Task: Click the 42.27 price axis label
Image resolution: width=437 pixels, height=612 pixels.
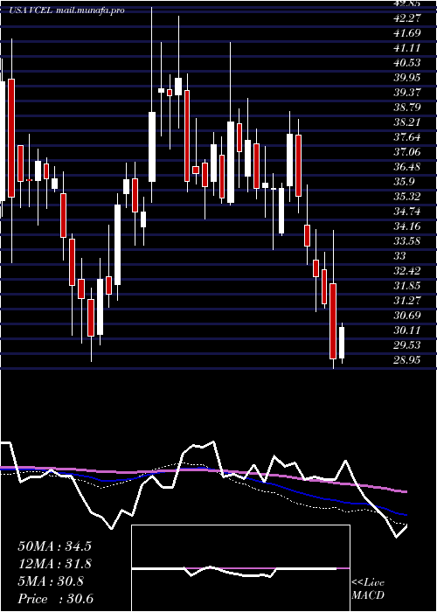Action: [407, 18]
